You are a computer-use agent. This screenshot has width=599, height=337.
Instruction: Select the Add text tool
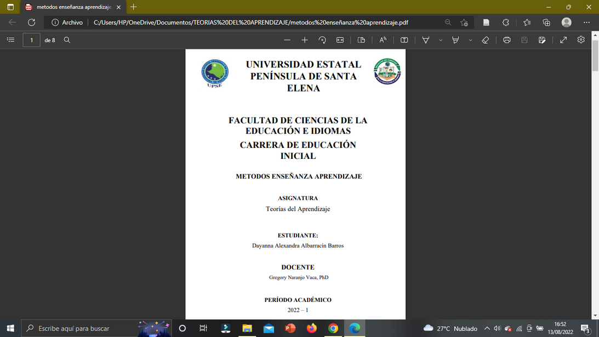click(404, 40)
